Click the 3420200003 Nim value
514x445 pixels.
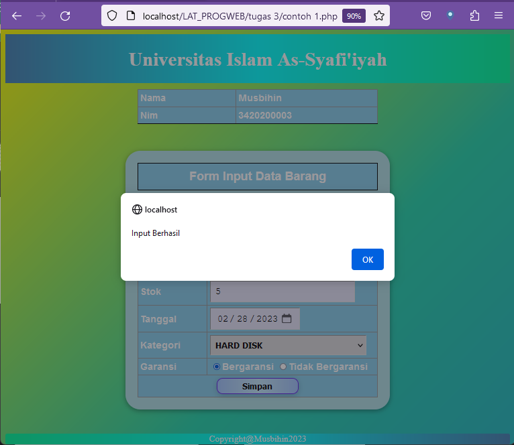(x=265, y=115)
